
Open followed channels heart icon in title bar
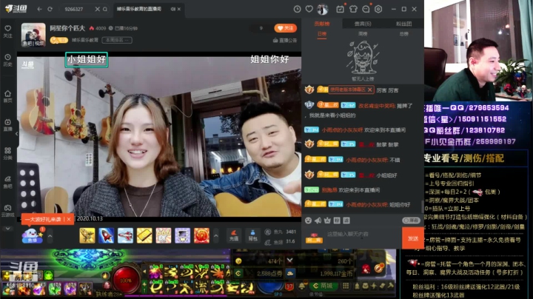[309, 9]
